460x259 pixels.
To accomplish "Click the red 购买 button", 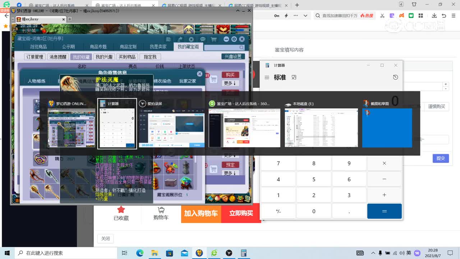I will coord(230,75).
